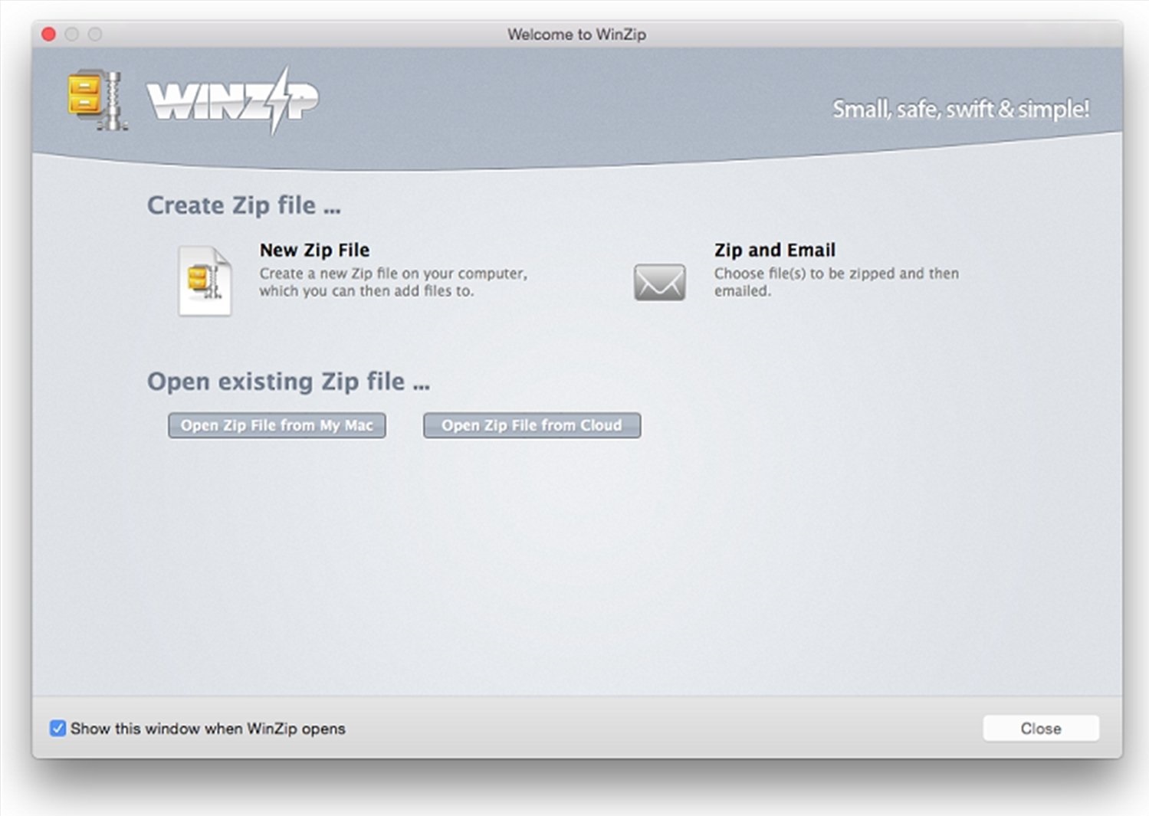
Task: Click the Small safe swift and simple tagline
Action: (x=962, y=109)
